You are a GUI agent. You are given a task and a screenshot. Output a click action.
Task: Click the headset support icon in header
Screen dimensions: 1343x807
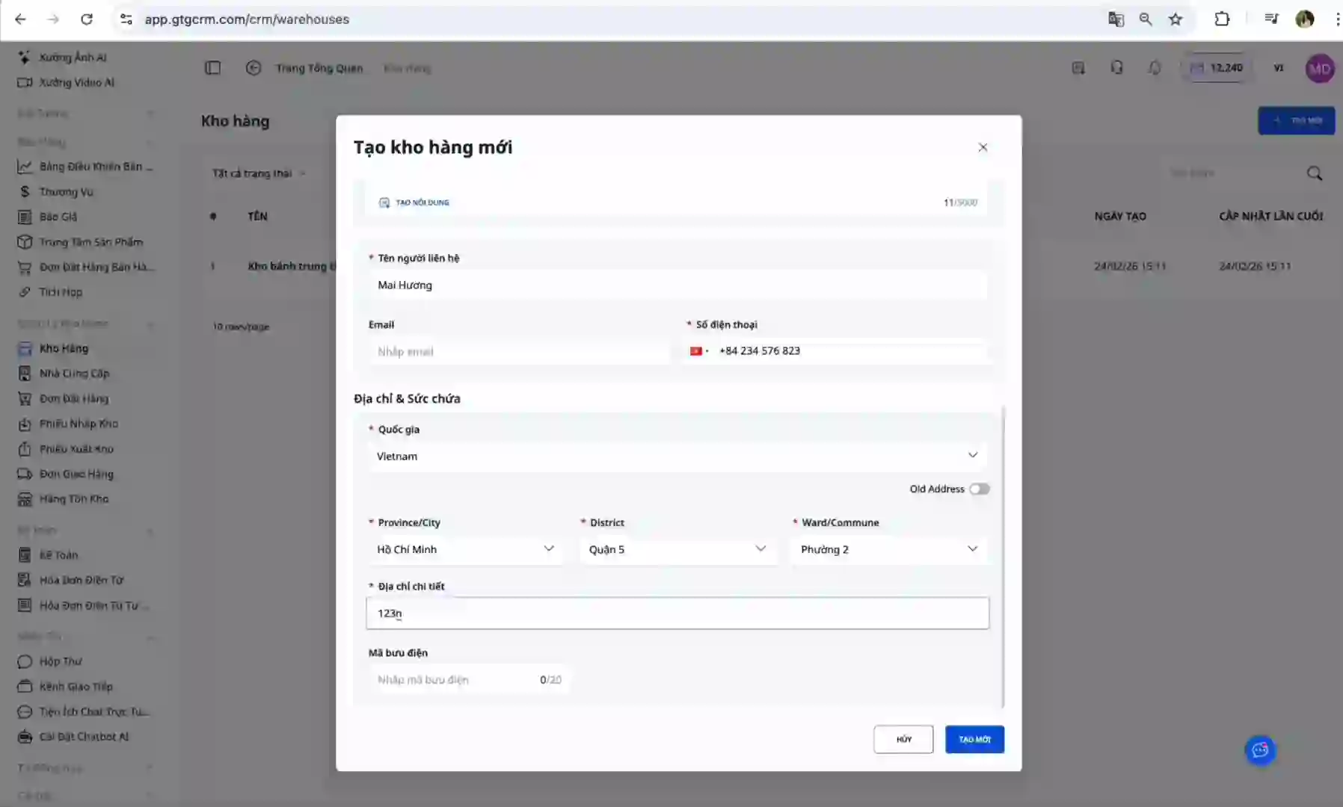coord(1116,68)
